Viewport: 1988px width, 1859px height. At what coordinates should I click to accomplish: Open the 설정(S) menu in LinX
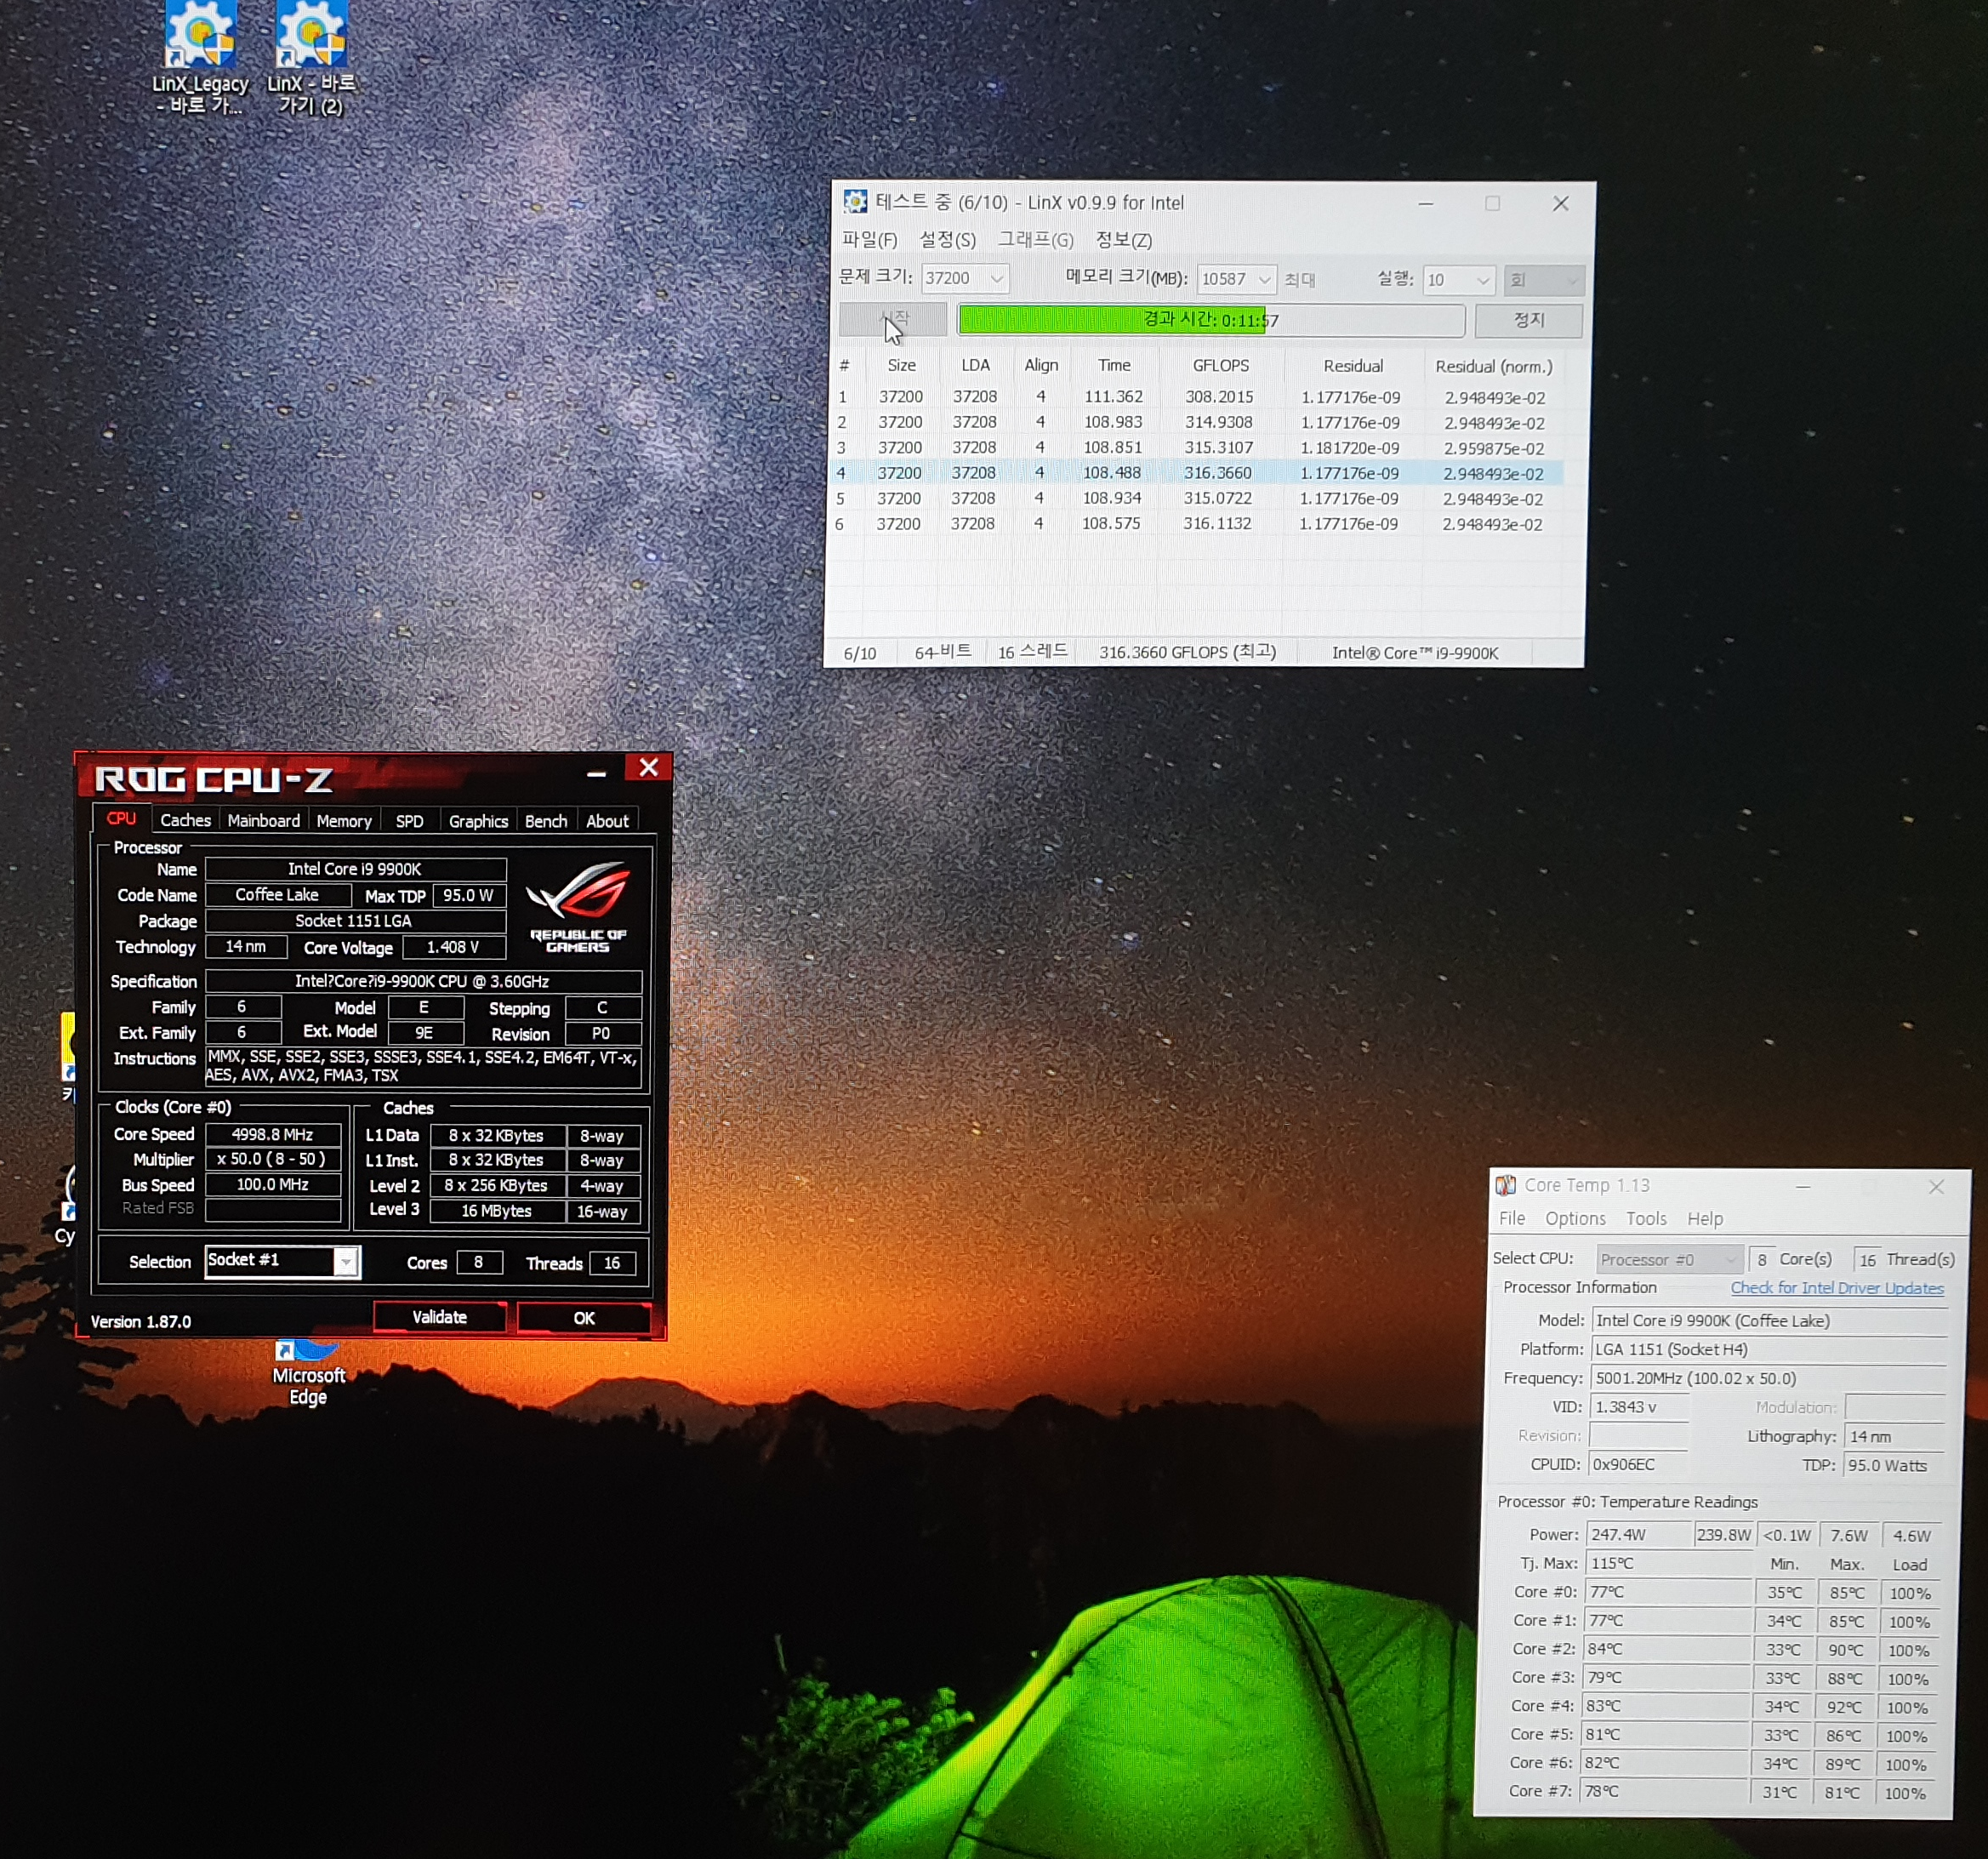pyautogui.click(x=947, y=240)
